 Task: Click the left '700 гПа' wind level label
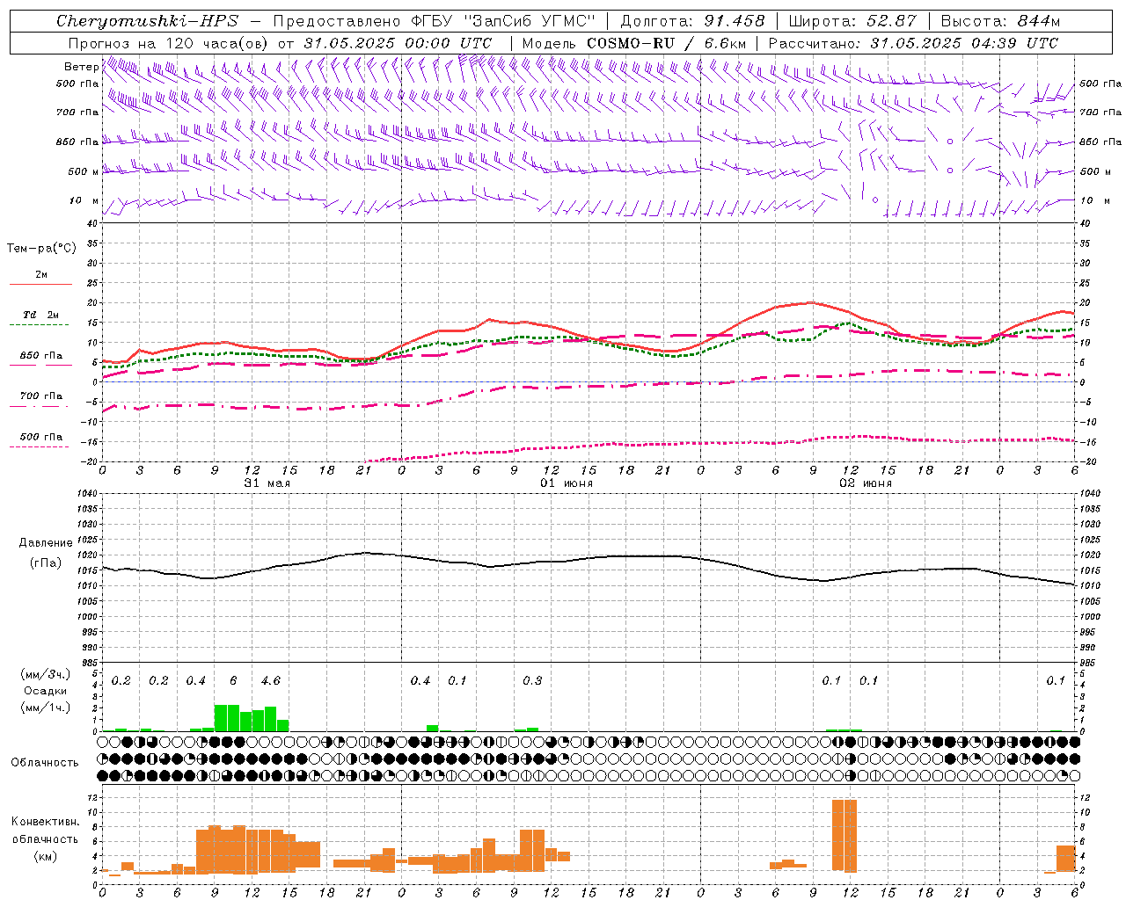coord(77,112)
